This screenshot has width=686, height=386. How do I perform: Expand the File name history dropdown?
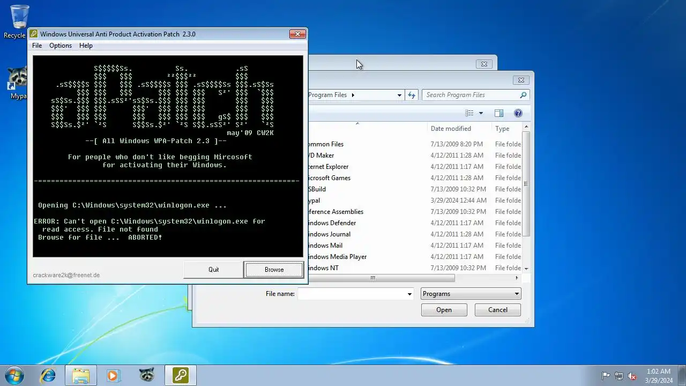409,294
